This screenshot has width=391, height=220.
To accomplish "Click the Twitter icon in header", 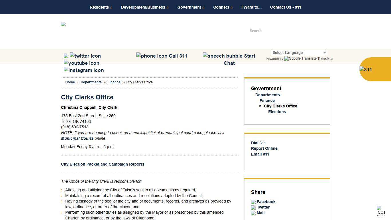I will (85, 56).
